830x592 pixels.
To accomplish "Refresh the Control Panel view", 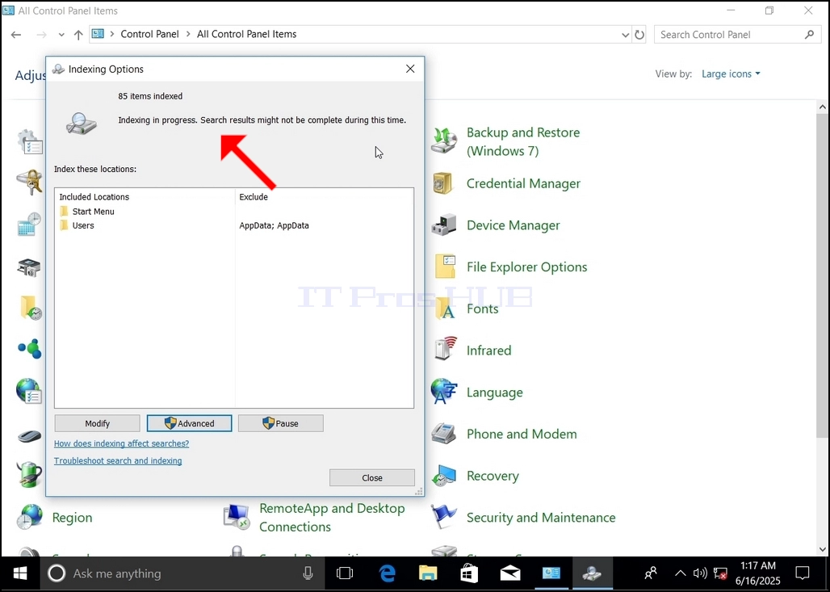I will (639, 35).
